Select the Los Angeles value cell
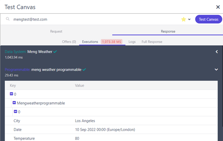The image size is (223, 141). [85, 121]
